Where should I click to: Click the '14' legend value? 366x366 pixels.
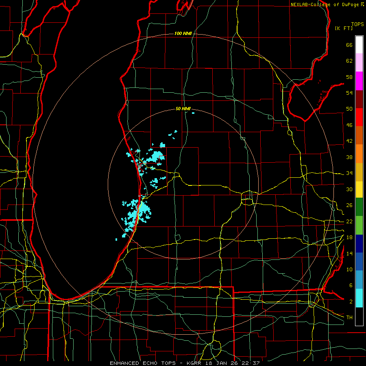349,253
